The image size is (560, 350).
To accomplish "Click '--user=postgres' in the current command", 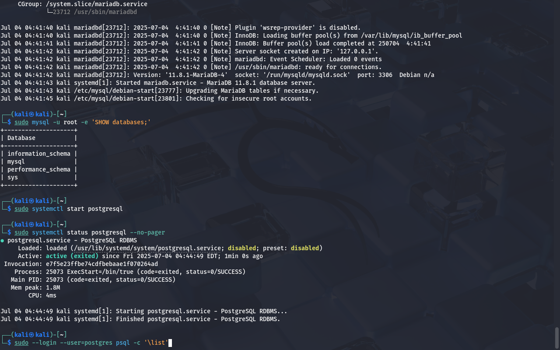I will coord(86,343).
